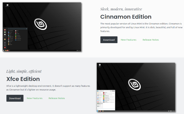Click the Xfce desktop screenshot thumbnail
Screen dimensions: 184x114
click(x=136, y=87)
